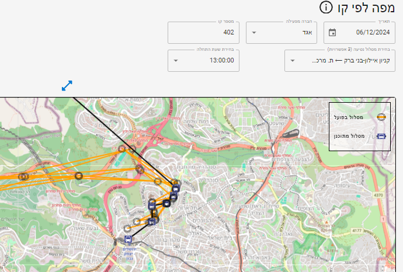Screen dimensions: 403x272
Task: Open the info icon next to the page title
Action: (326, 7)
